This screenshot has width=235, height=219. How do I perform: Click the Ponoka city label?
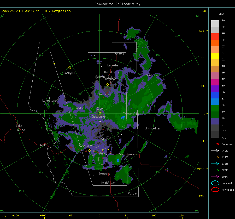119,54
